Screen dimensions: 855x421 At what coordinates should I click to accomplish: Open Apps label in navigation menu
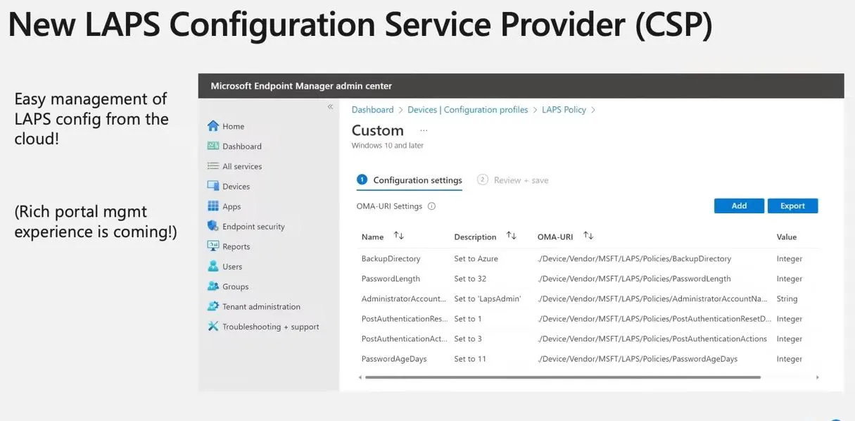[x=232, y=207]
